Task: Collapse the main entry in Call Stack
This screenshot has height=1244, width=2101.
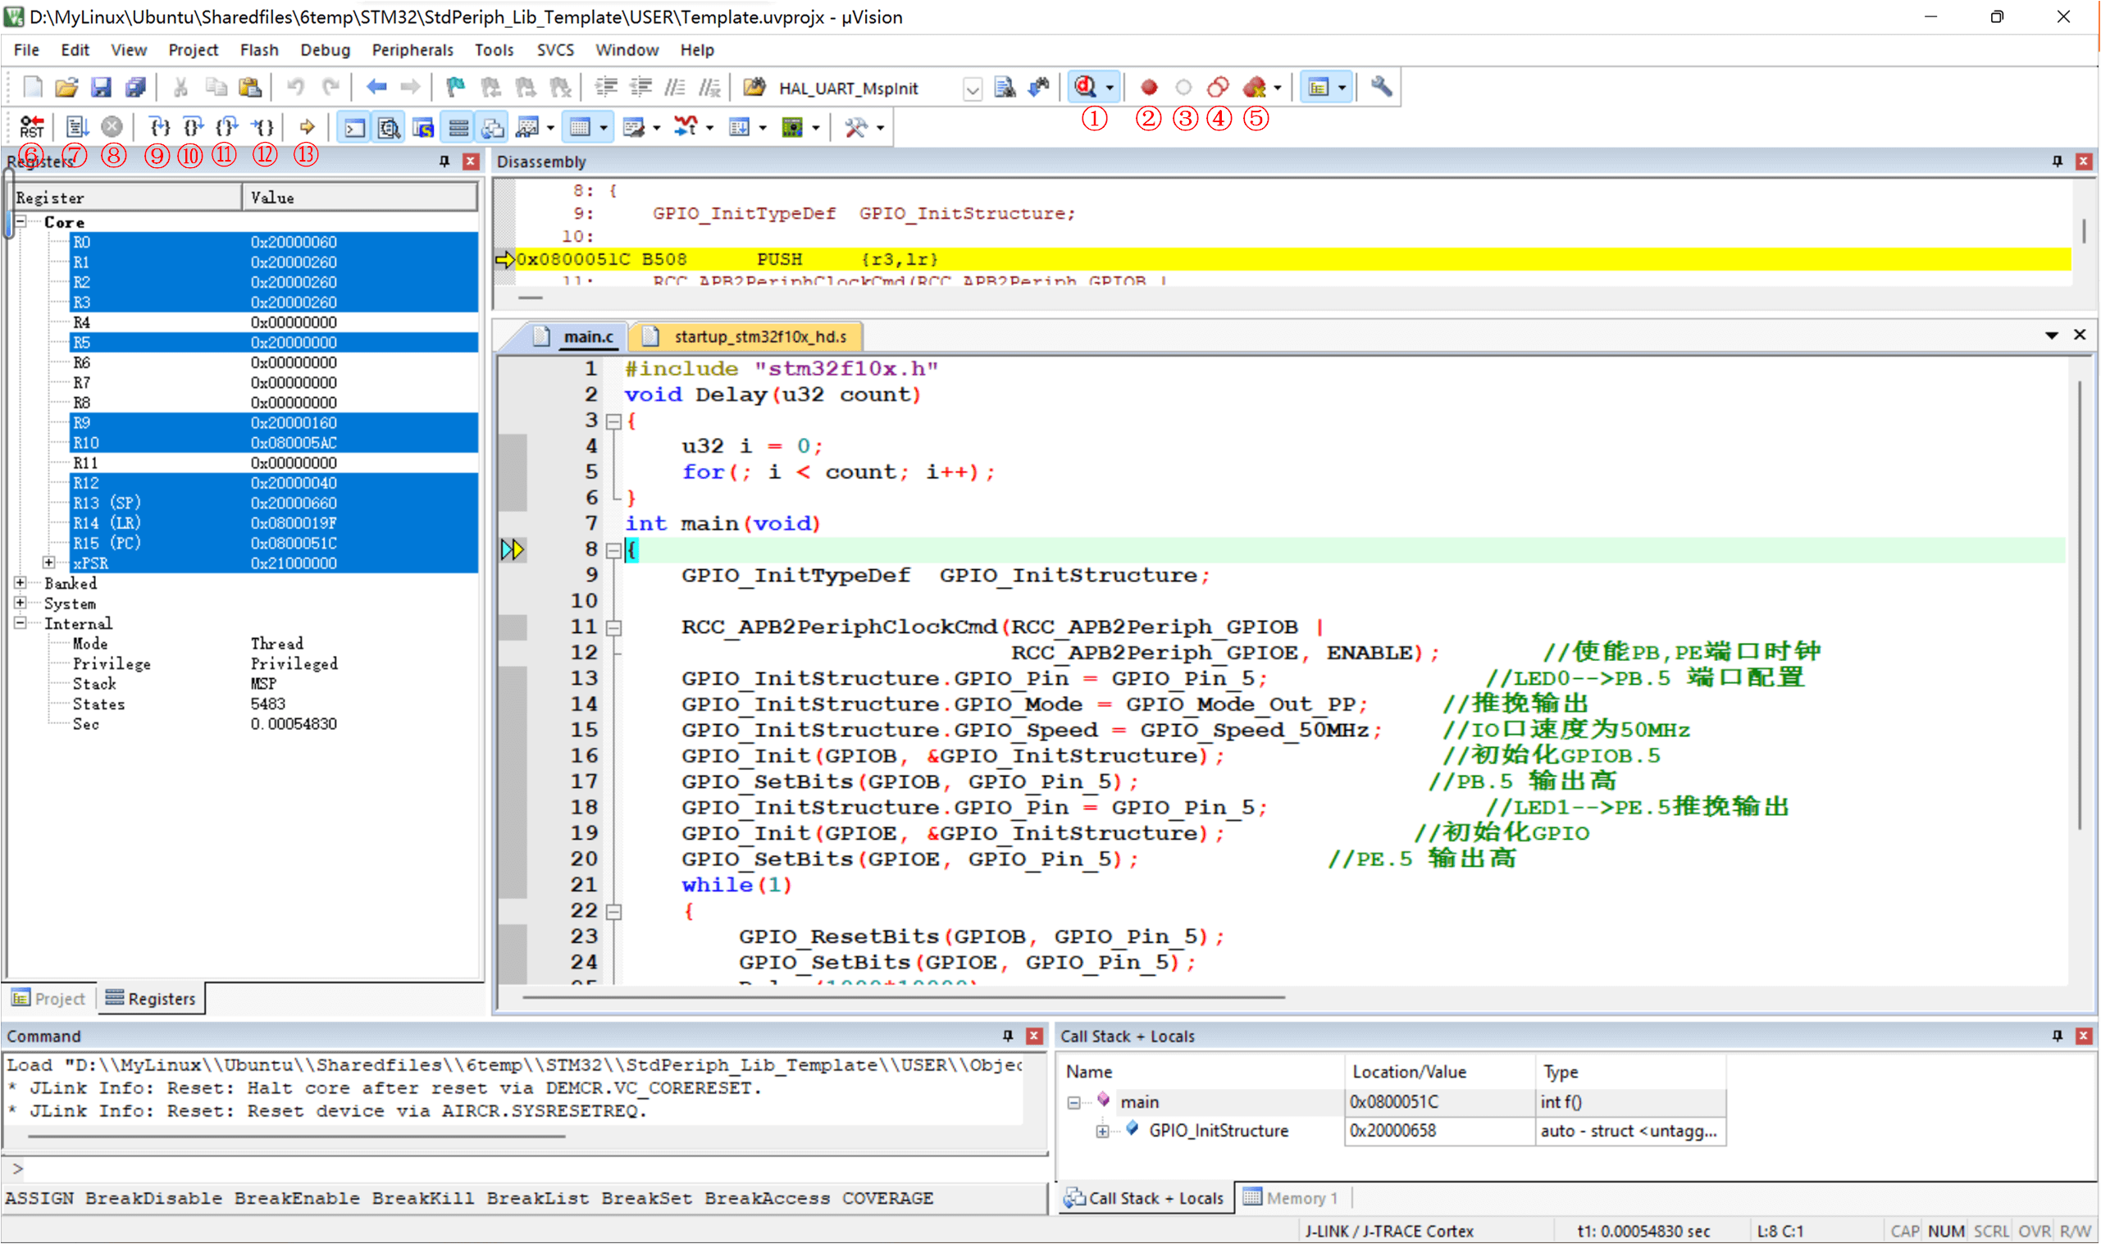Action: [x=1073, y=1102]
